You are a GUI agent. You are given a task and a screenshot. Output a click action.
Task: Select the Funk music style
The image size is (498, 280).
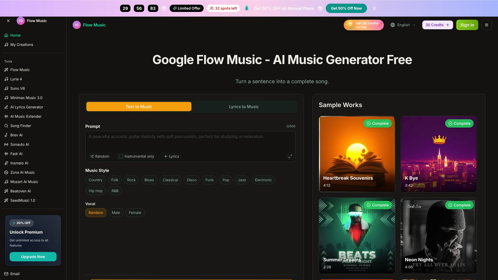210,180
